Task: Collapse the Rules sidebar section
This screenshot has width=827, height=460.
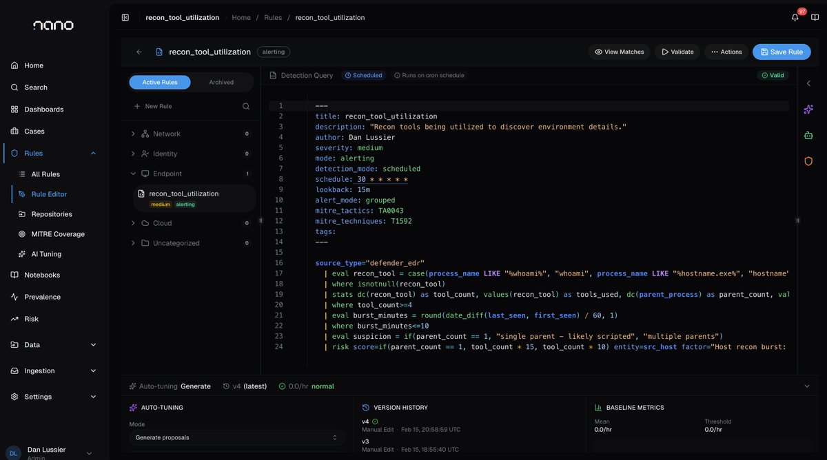Action: click(93, 153)
